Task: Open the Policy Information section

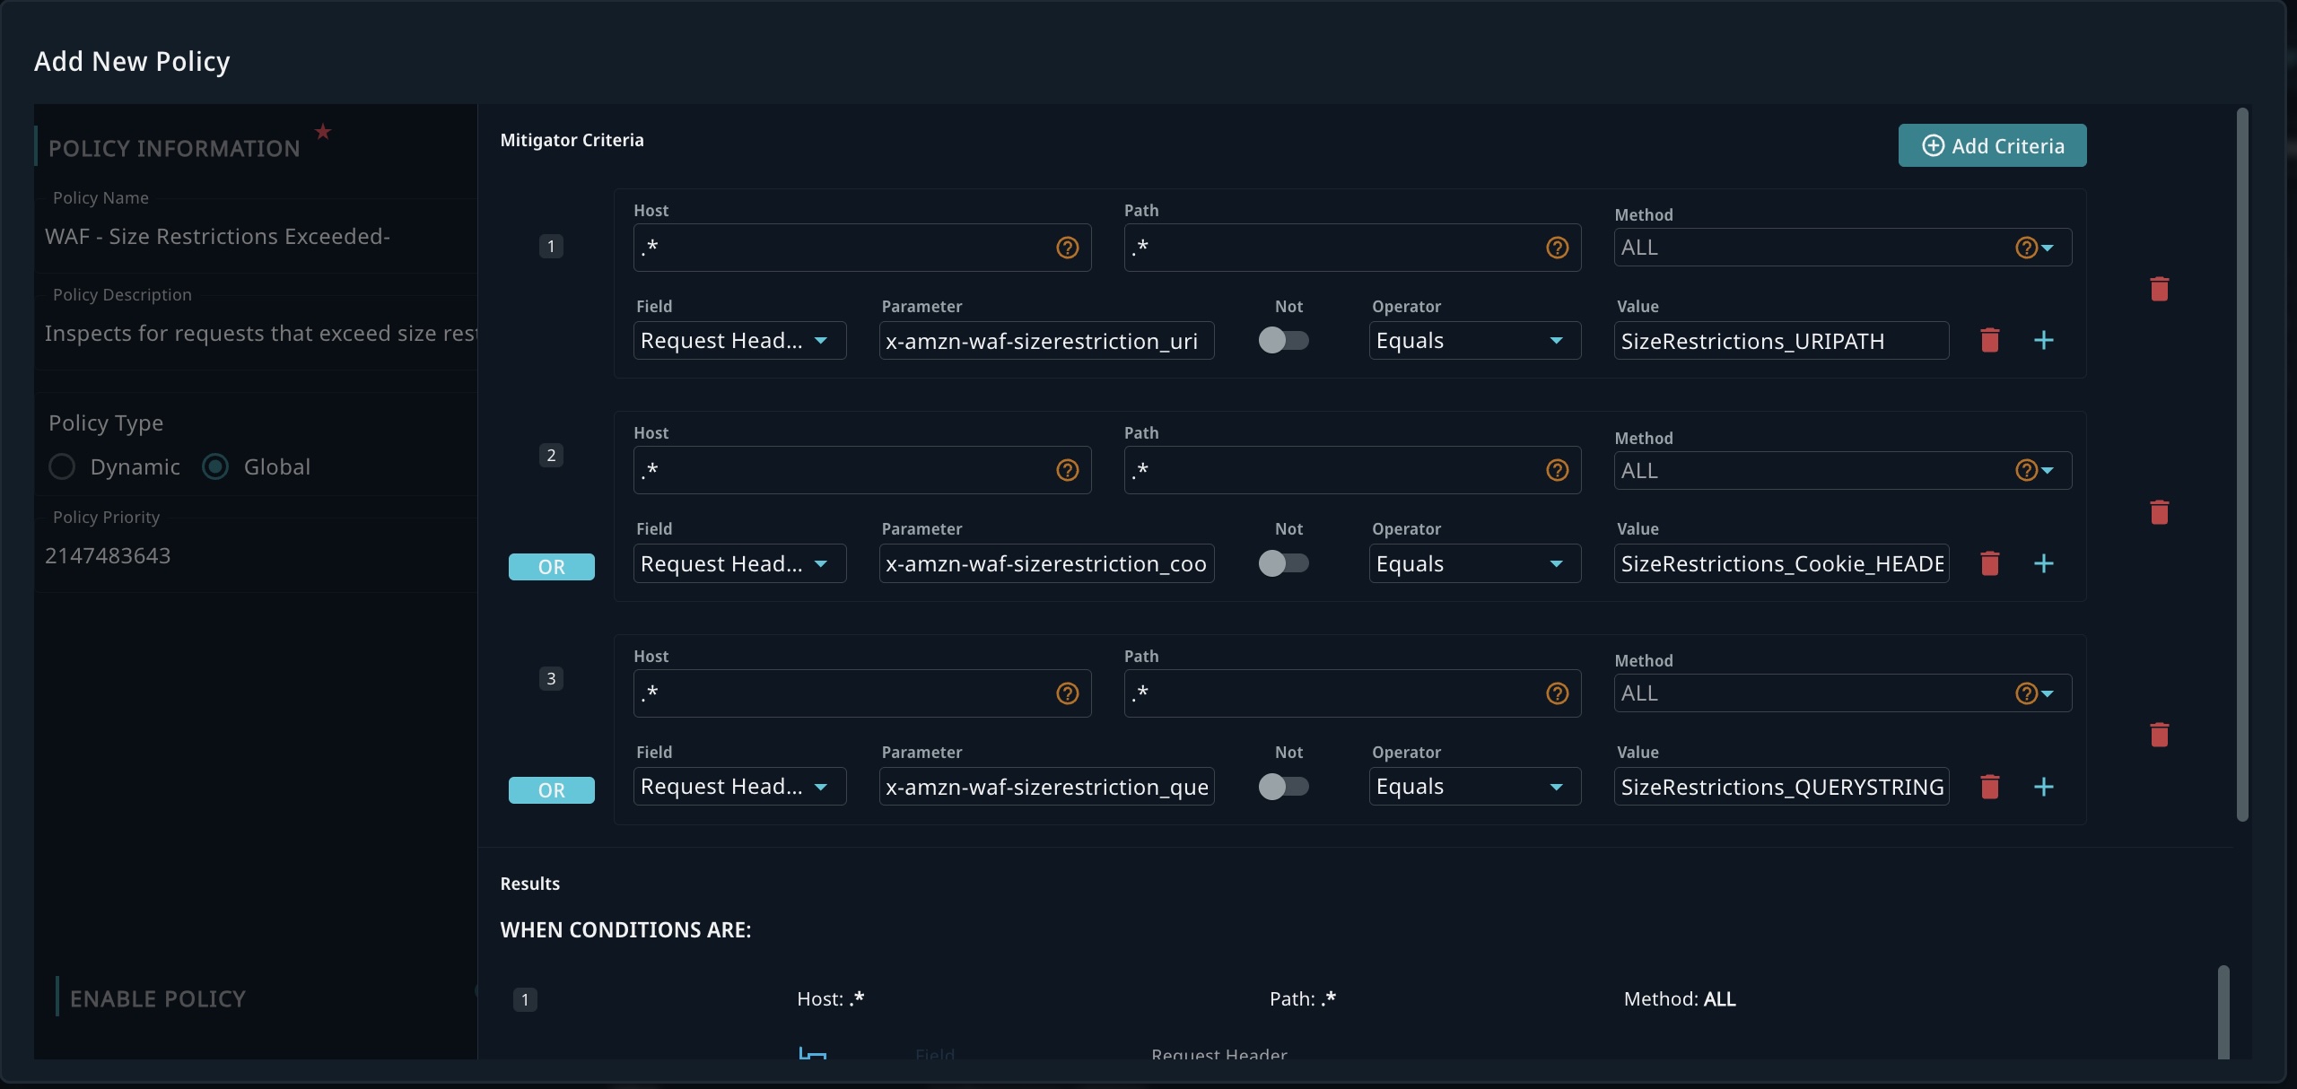Action: tap(174, 148)
